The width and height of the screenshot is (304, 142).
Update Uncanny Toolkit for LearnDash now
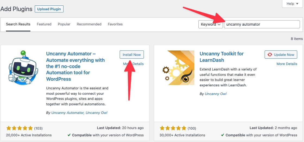(281, 55)
